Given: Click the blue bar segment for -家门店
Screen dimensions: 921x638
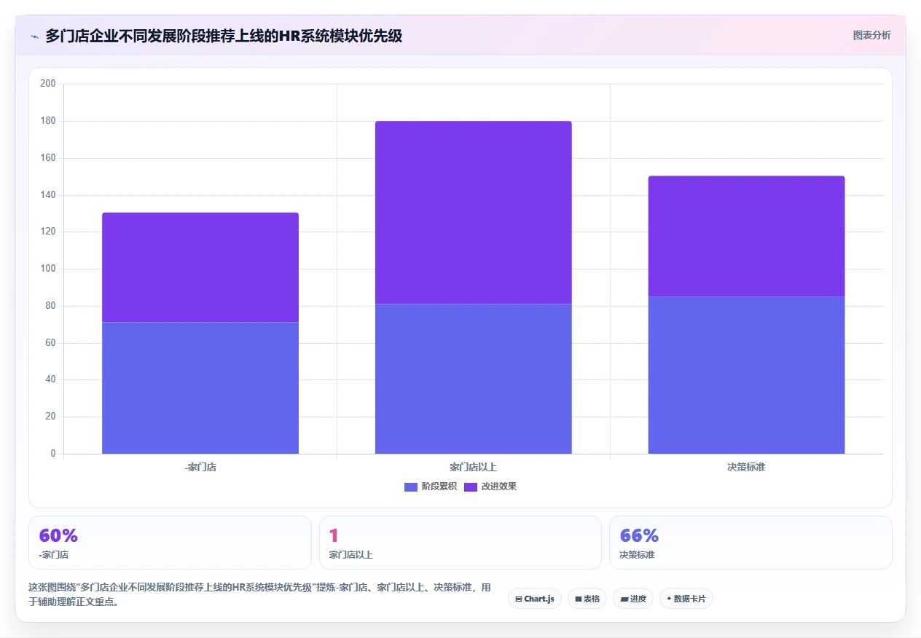Looking at the screenshot, I should [x=200, y=388].
